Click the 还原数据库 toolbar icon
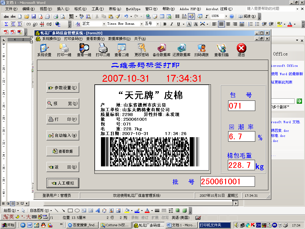 click(x=181, y=50)
